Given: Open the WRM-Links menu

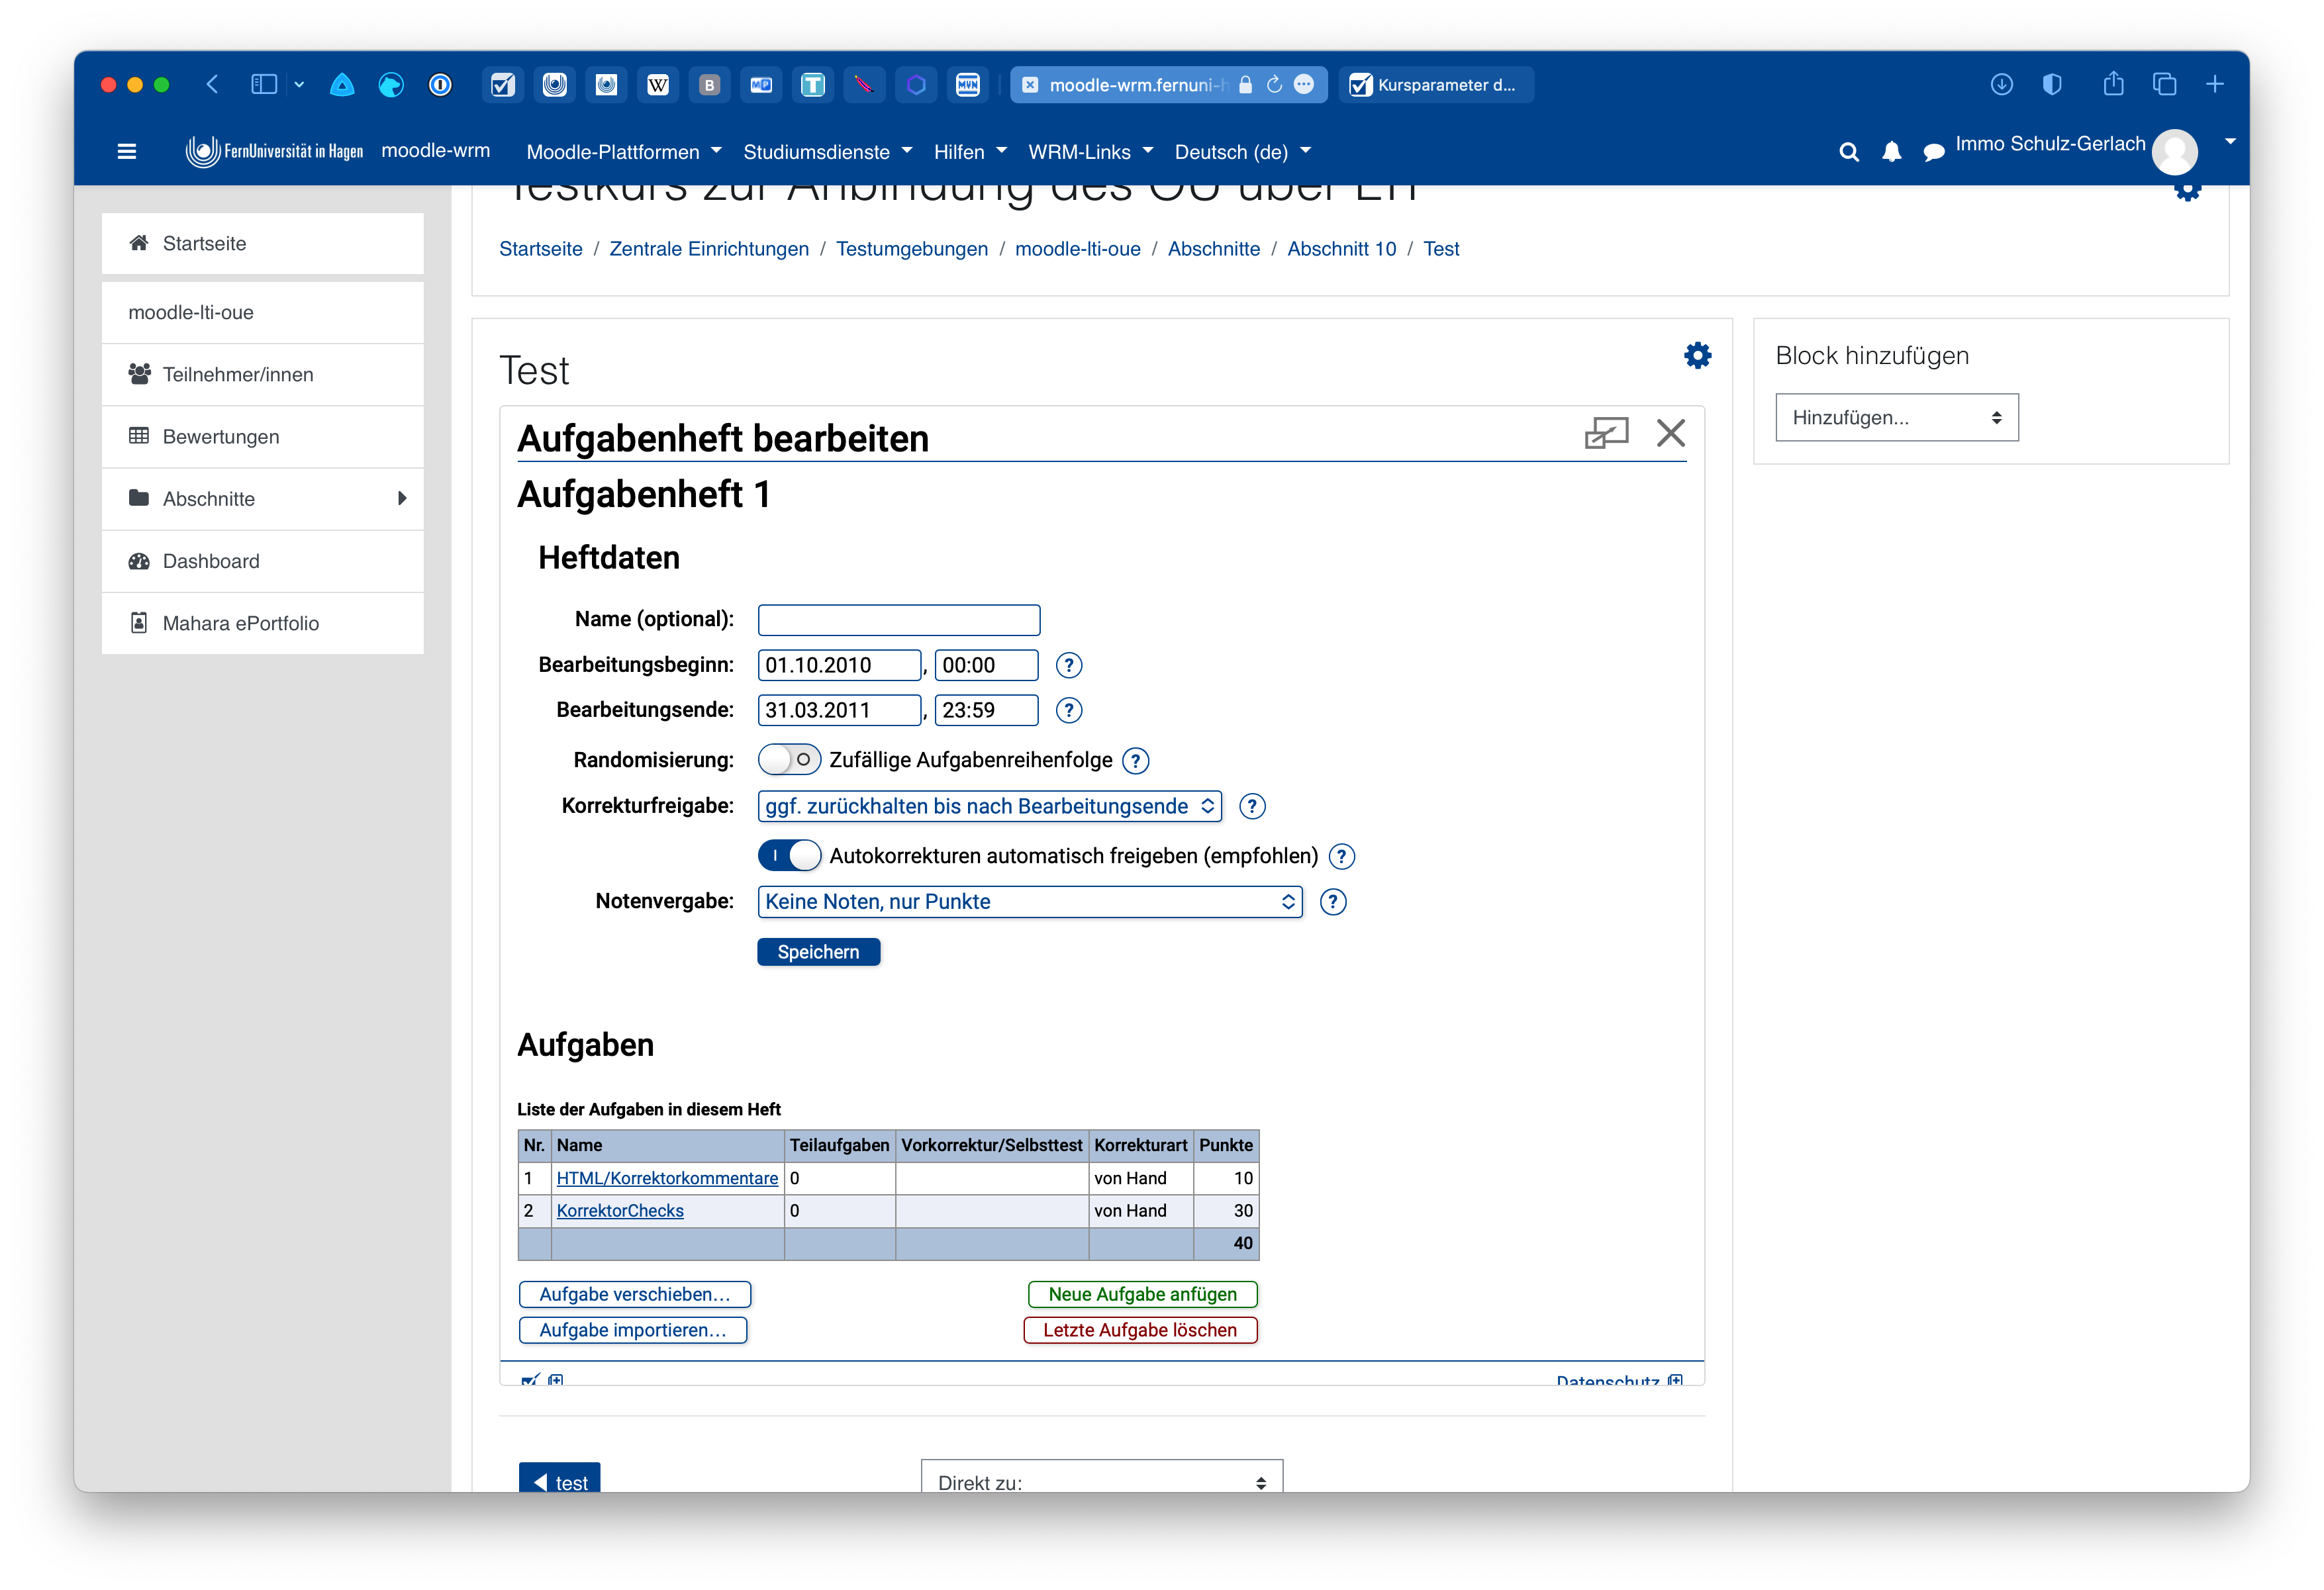Looking at the screenshot, I should [x=1090, y=152].
